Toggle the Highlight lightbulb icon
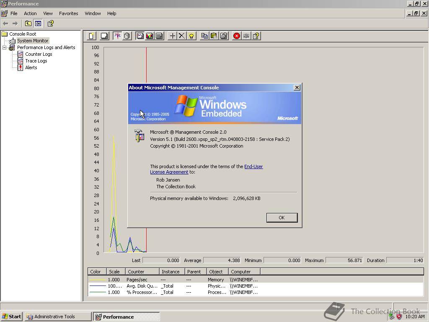This screenshot has height=322, width=429. (191, 36)
